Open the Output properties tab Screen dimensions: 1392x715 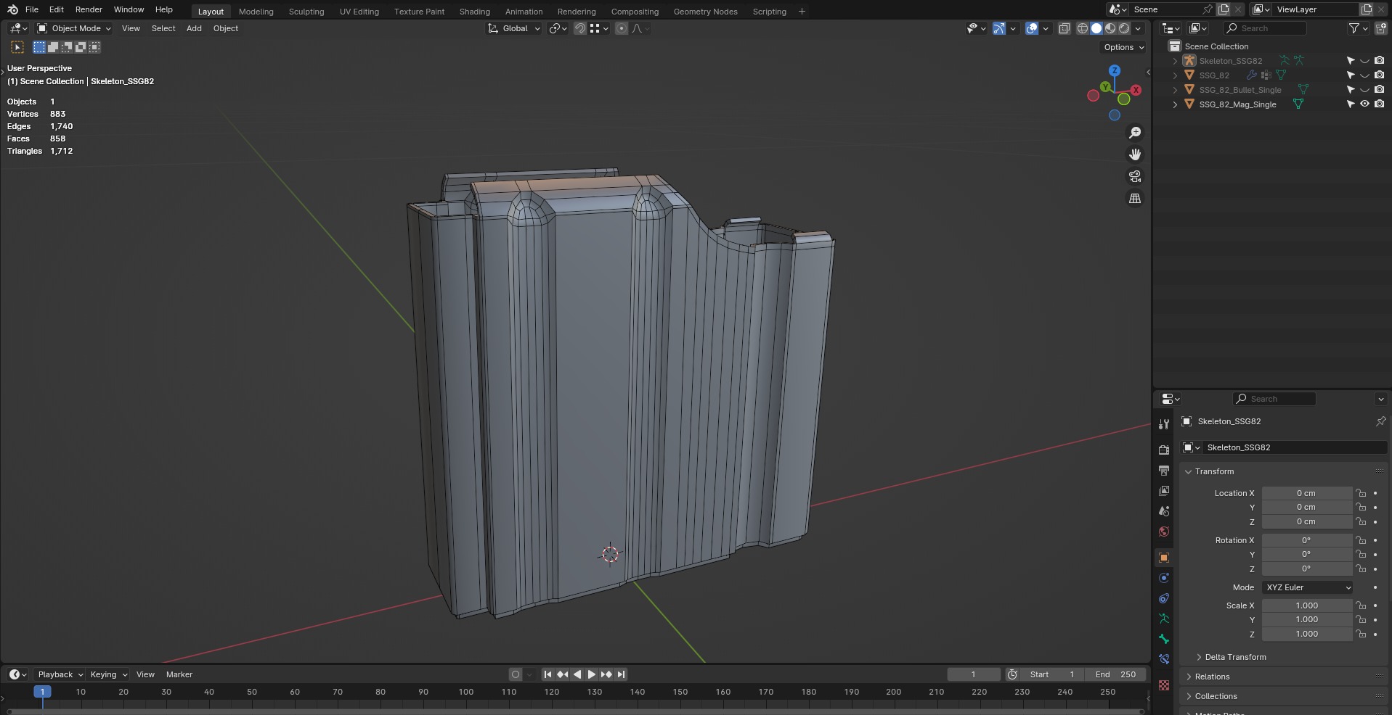pos(1164,471)
